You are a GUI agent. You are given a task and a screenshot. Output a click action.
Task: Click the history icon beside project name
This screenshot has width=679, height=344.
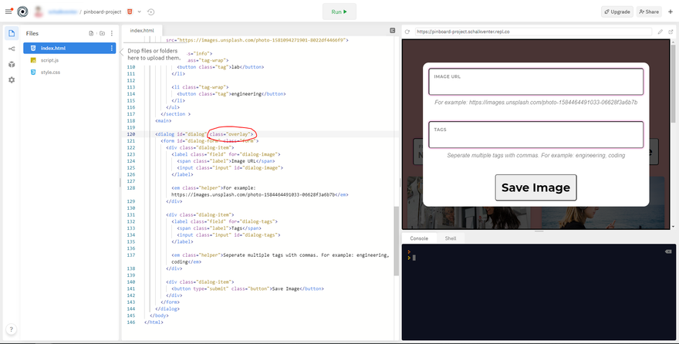pos(150,12)
